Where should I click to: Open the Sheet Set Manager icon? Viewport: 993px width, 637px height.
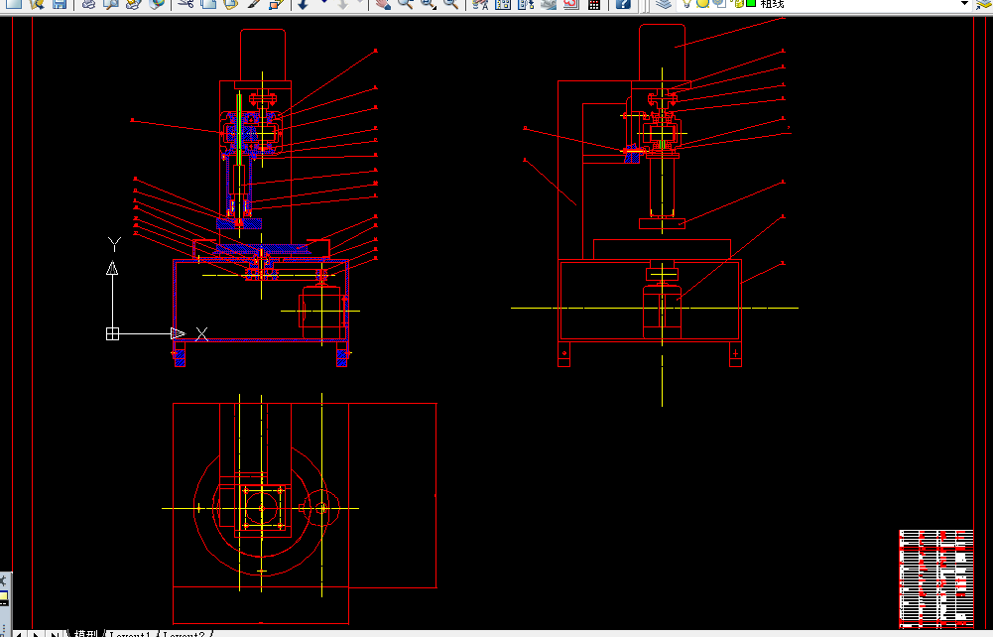(549, 4)
